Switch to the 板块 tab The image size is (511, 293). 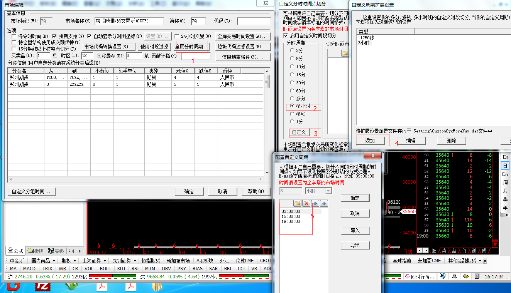coord(36,251)
